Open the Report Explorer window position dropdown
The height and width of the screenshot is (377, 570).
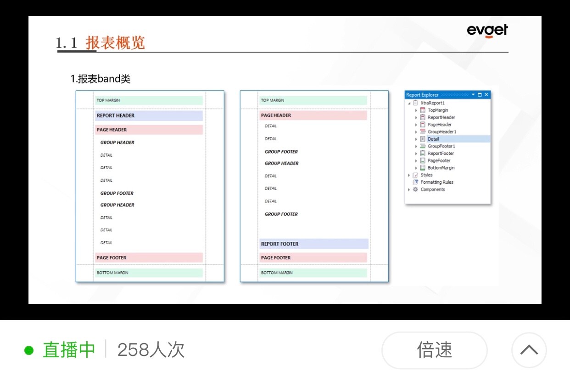(473, 95)
